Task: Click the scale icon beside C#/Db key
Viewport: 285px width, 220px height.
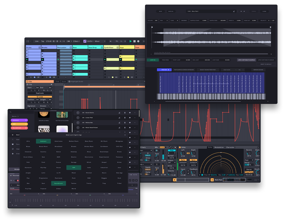Action: (85, 41)
